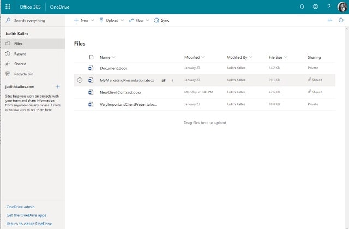Open Recycle bin in the left navigation
349x229 pixels.
[x=33, y=74]
